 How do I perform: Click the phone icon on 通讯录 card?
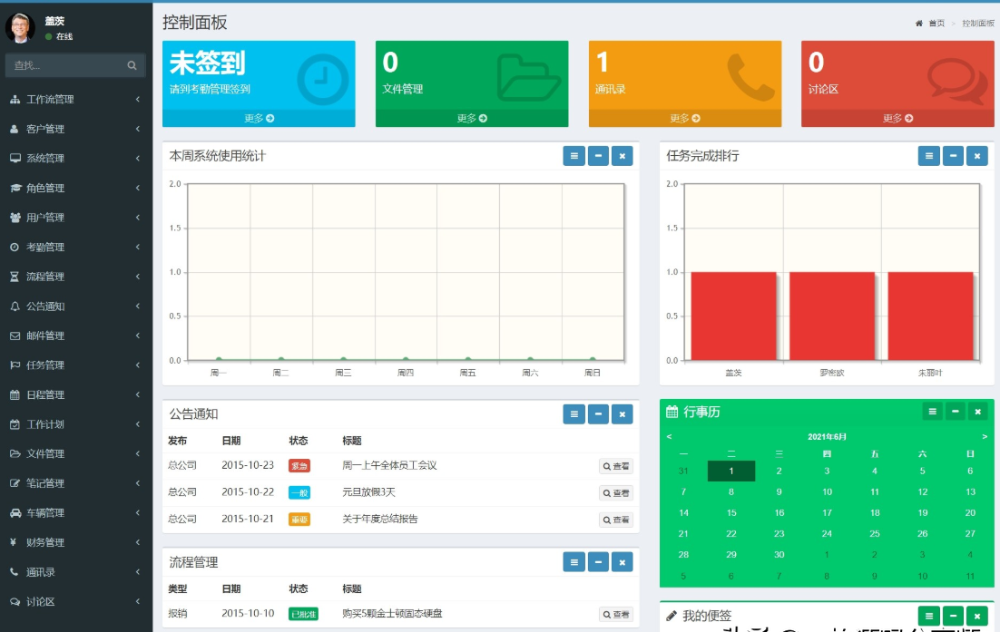click(x=750, y=77)
